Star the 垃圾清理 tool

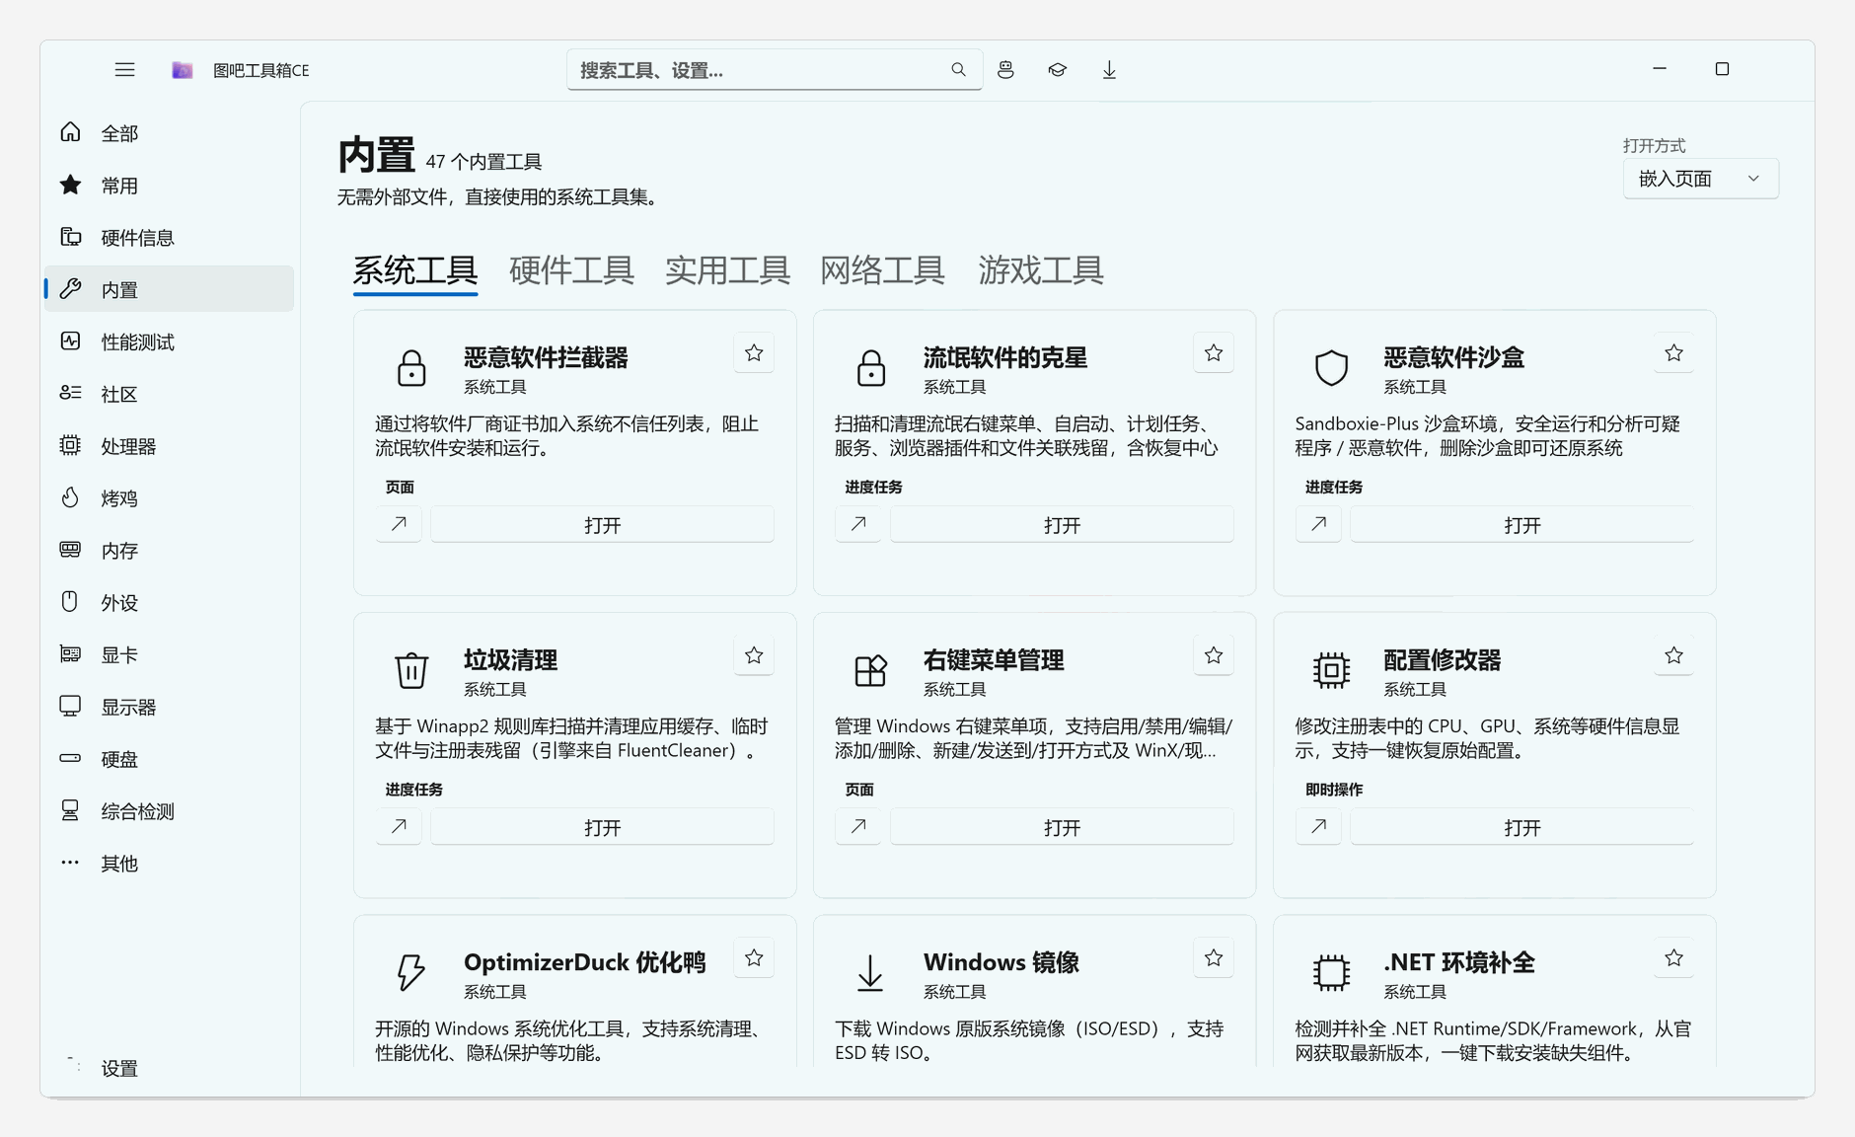(x=754, y=655)
